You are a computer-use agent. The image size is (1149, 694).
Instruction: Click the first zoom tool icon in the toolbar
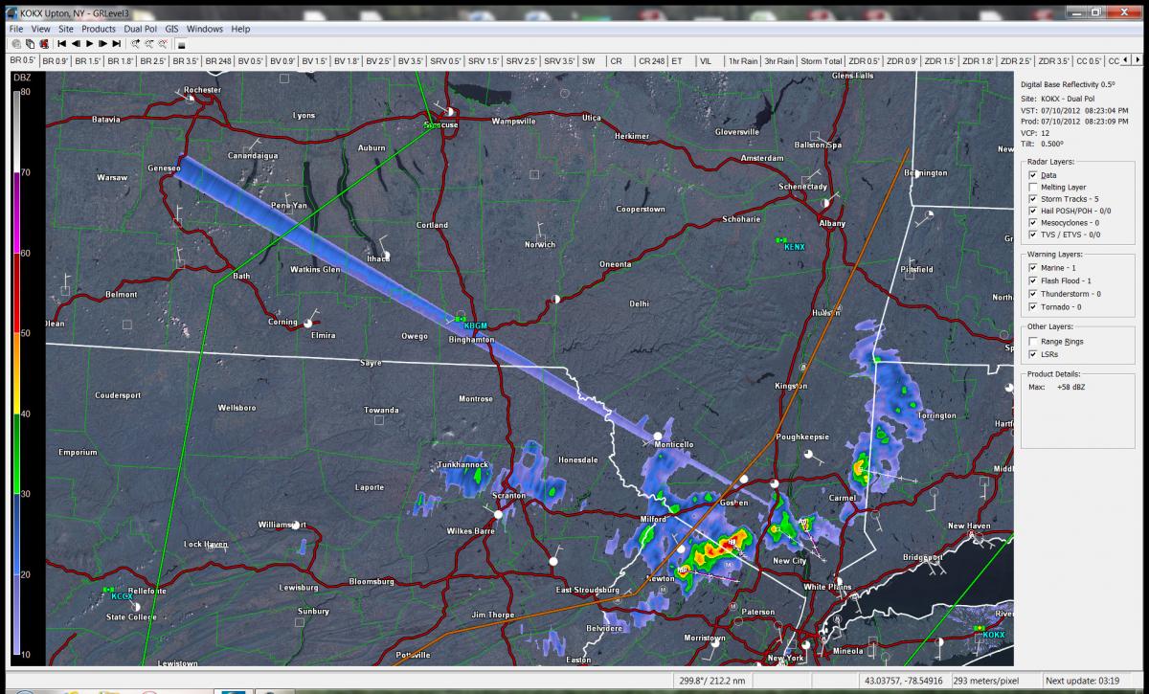click(x=136, y=43)
